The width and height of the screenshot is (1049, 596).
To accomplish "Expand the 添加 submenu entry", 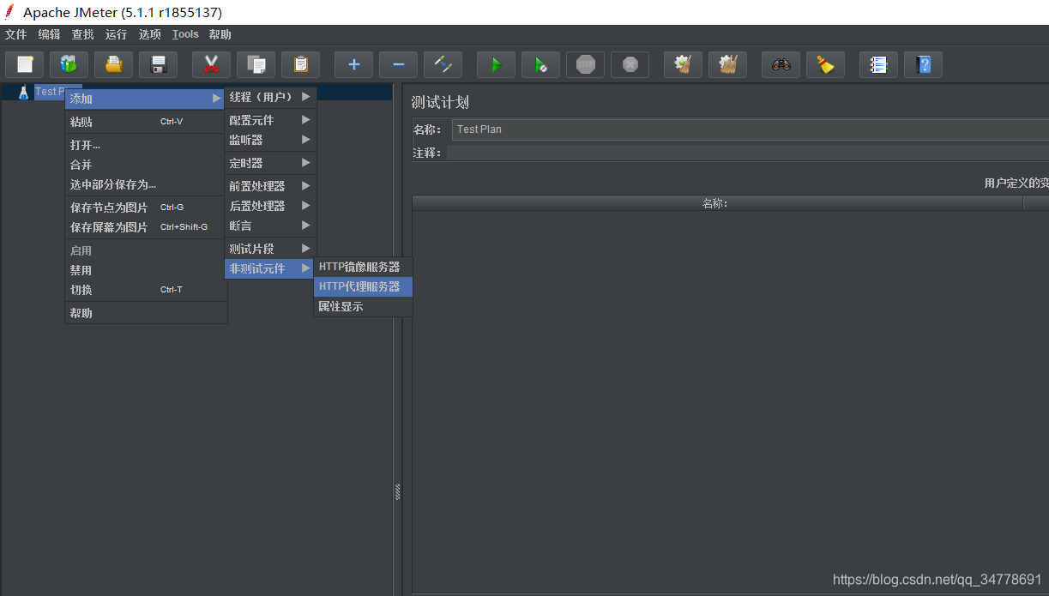I will pos(146,99).
